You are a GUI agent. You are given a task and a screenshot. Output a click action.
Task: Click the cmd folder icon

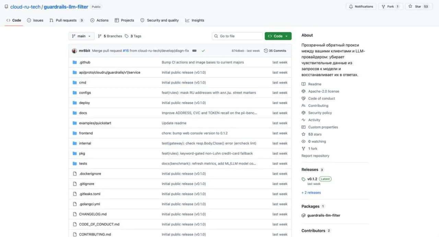75,83
